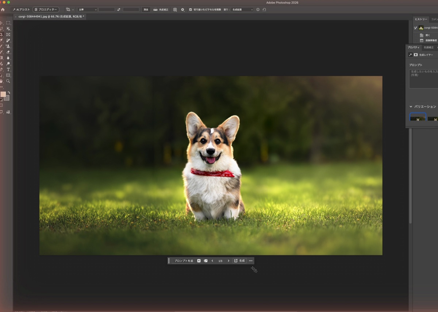438x312 pixels.
Task: Close the corgi-508444941.jpg document tab
Action: pyautogui.click(x=16, y=16)
